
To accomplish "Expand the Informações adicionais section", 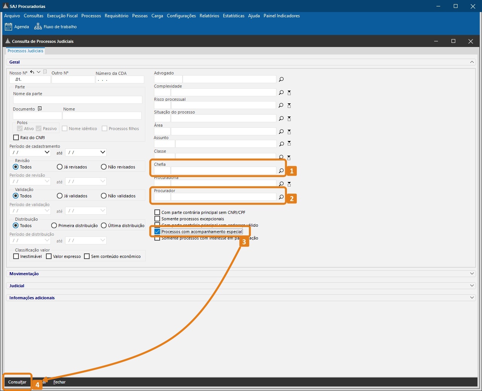I will pos(472,298).
